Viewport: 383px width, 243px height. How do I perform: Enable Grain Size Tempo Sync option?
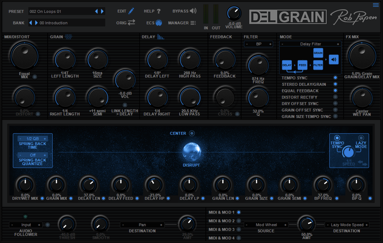pos(335,116)
